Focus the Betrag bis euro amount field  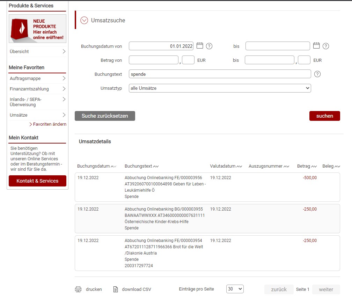[269, 60]
